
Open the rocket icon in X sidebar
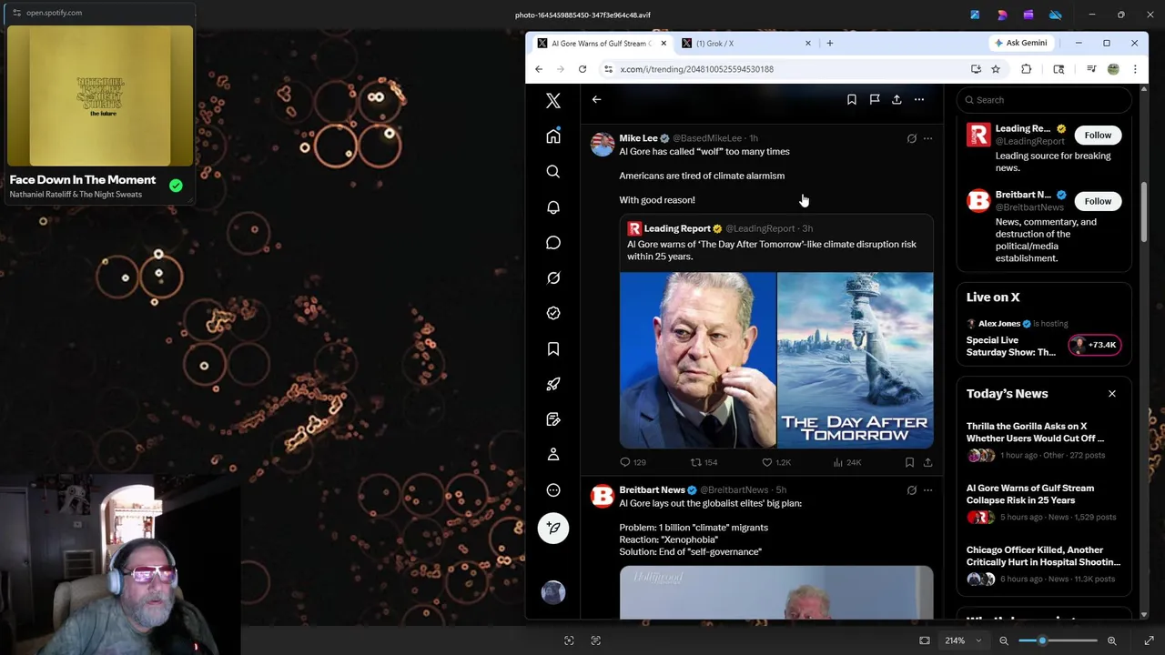click(553, 384)
